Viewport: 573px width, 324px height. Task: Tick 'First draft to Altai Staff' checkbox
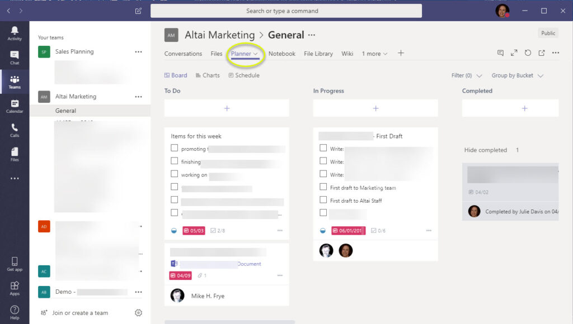(323, 200)
